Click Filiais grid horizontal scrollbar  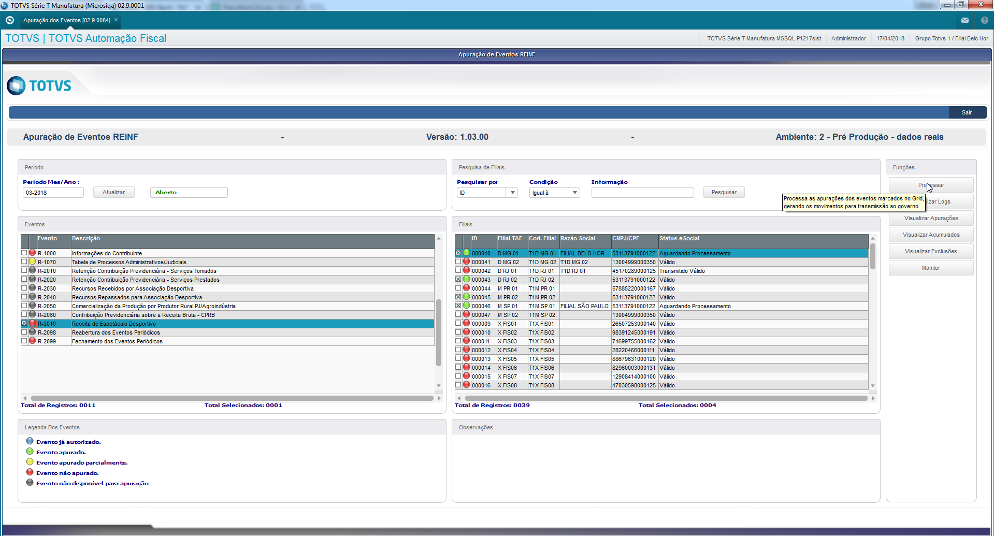click(666, 398)
